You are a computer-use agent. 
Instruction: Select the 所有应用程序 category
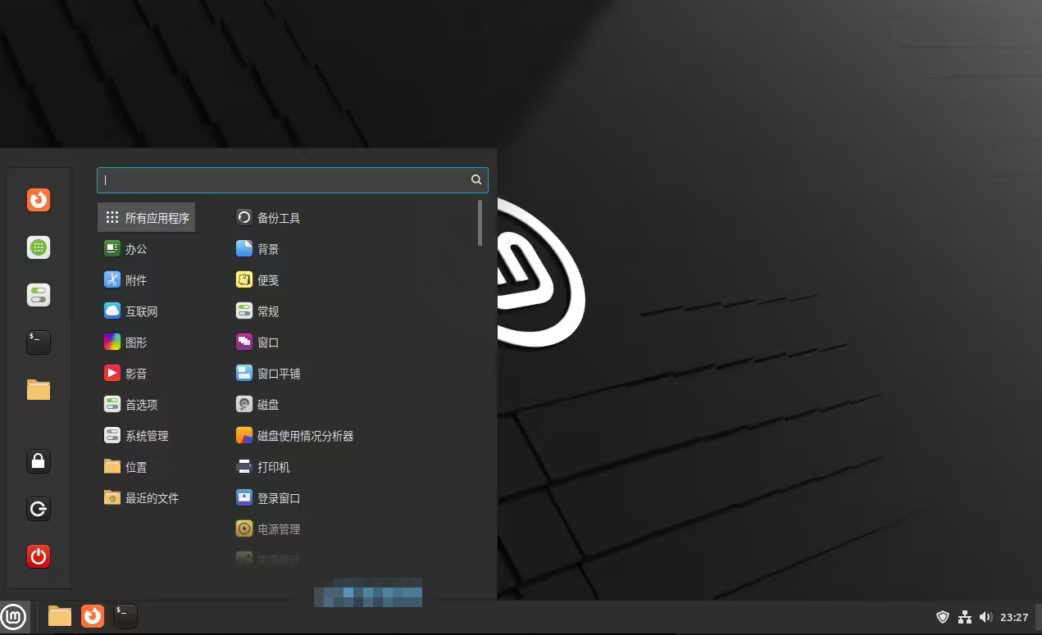pos(146,217)
